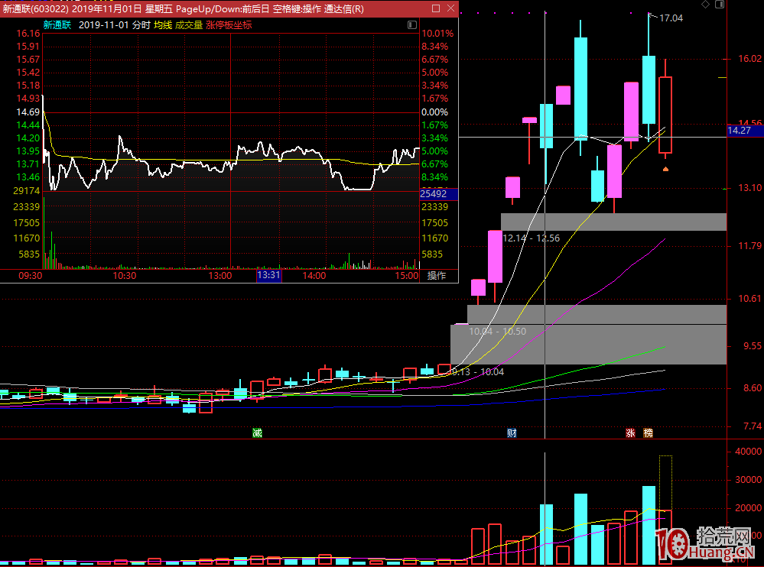Click the 减 event marker icon
This screenshot has height=567, width=764.
click(x=258, y=433)
